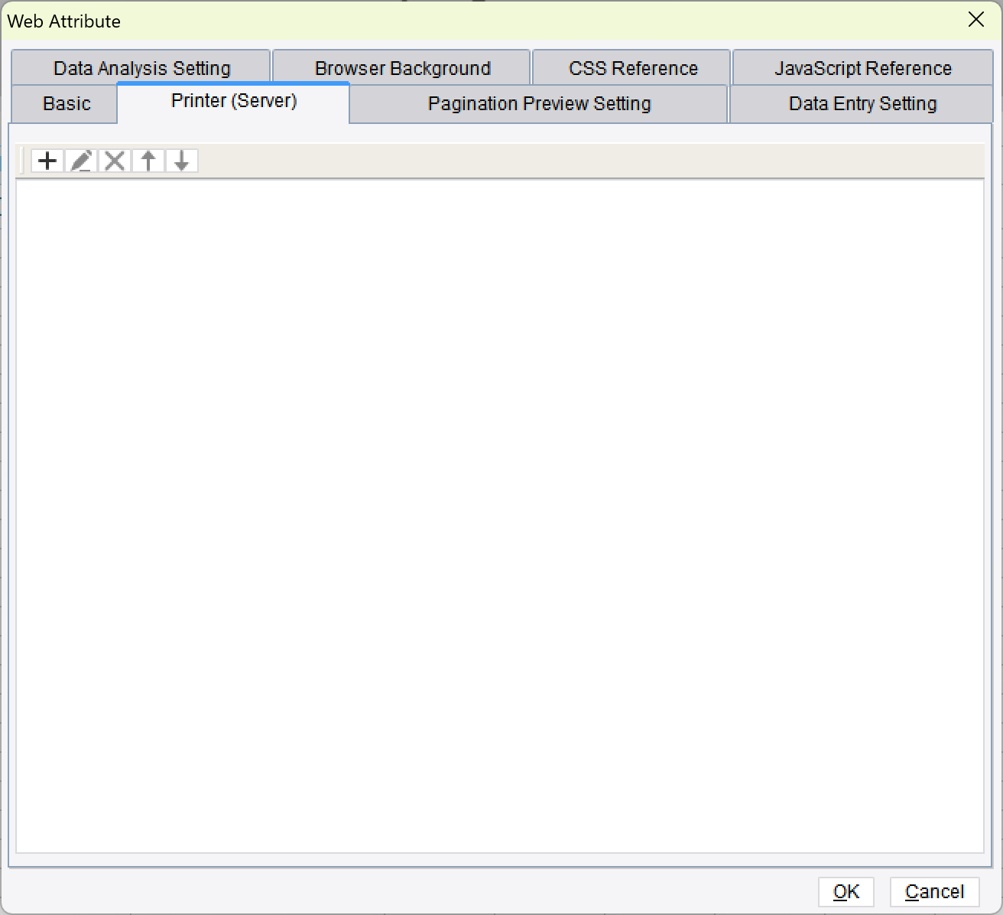Image resolution: width=1003 pixels, height=915 pixels.
Task: Dismiss the dialog via Cancel
Action: (x=934, y=891)
